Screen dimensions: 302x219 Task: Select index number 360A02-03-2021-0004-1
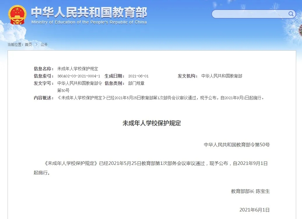[79, 76]
